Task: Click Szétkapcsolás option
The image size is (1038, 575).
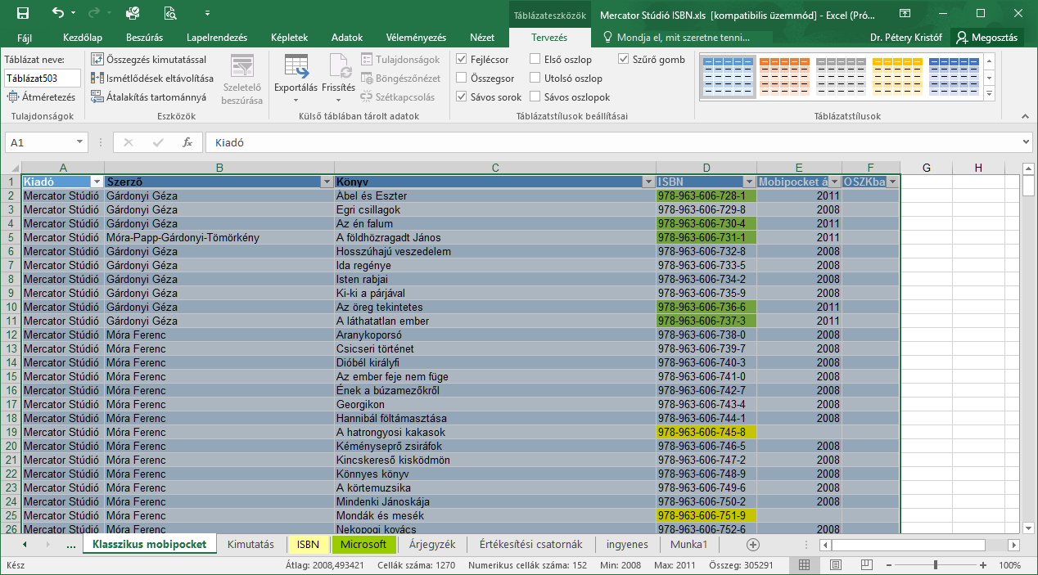Action: [x=398, y=97]
